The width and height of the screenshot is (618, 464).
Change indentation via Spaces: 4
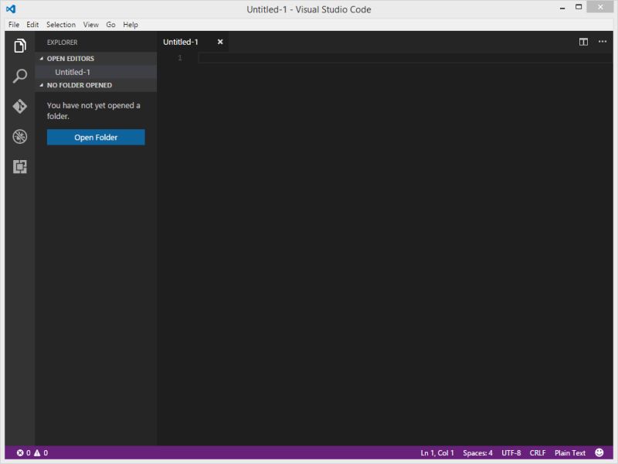pyautogui.click(x=479, y=452)
